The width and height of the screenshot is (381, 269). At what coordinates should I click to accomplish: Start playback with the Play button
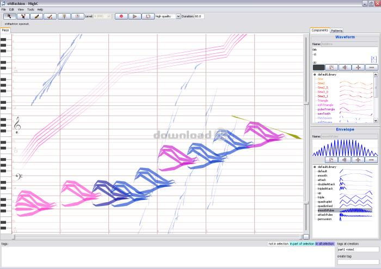tap(134, 16)
